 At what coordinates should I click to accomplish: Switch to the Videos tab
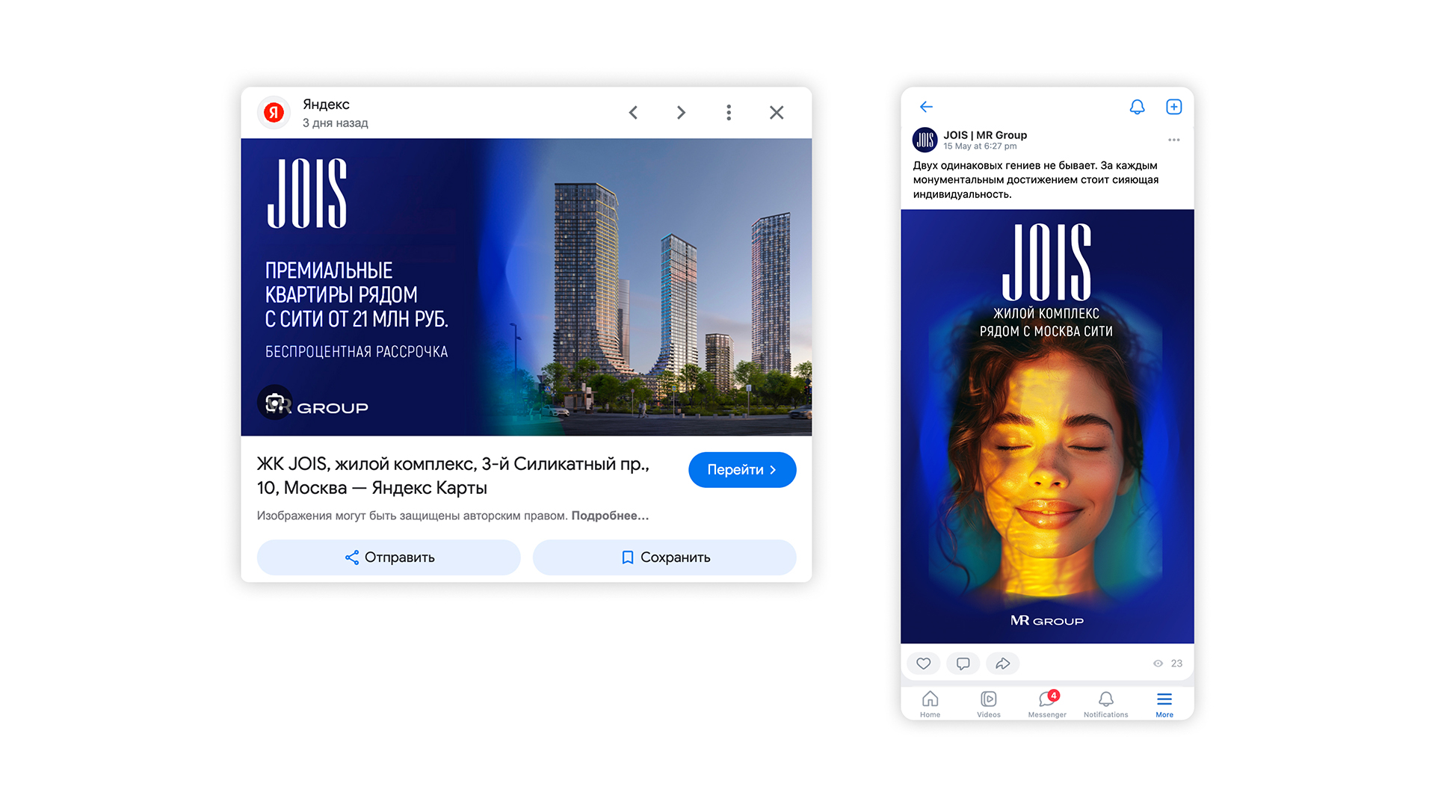click(x=989, y=704)
